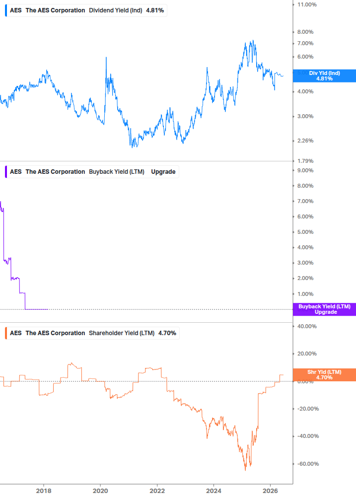The width and height of the screenshot is (356, 499).
Task: Click the 40.00% tick on the shareholder yield axis
Action: pos(307,326)
